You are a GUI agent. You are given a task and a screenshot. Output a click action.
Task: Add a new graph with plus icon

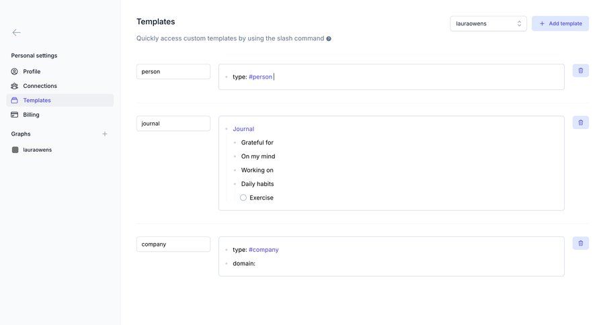point(105,134)
